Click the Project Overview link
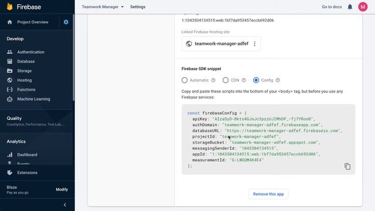The image size is (375, 211). point(33,22)
